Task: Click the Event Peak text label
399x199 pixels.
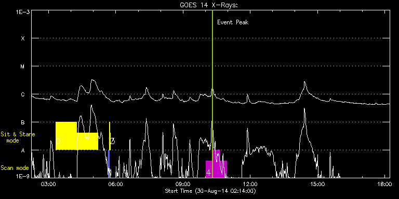Action: 233,22
